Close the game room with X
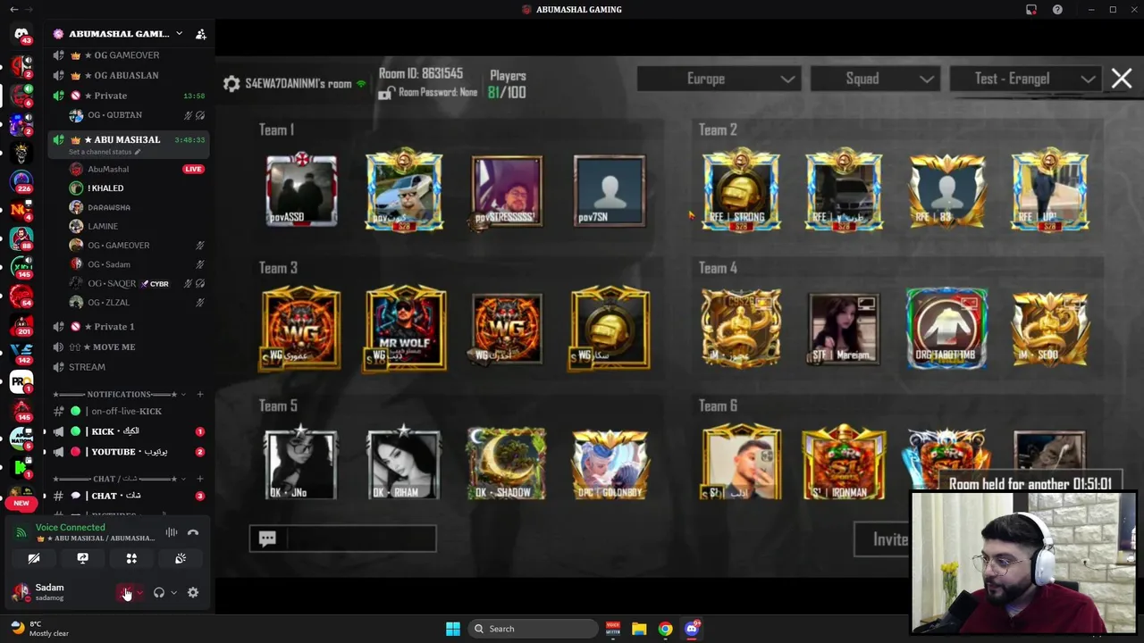The image size is (1144, 643). point(1122,79)
